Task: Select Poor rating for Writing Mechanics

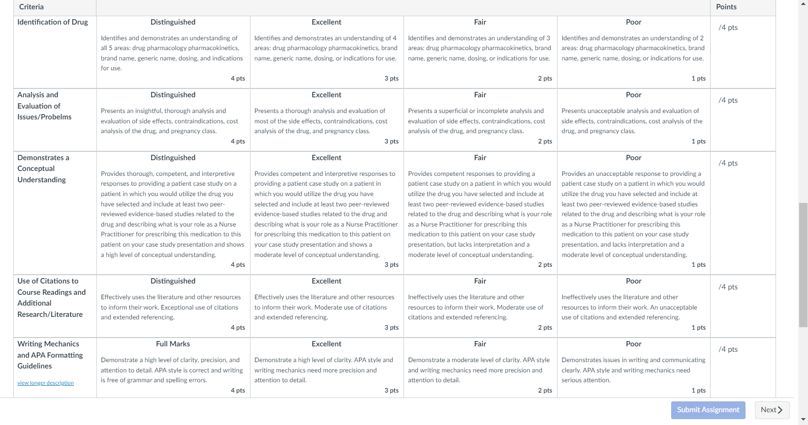Action: pyautogui.click(x=634, y=368)
